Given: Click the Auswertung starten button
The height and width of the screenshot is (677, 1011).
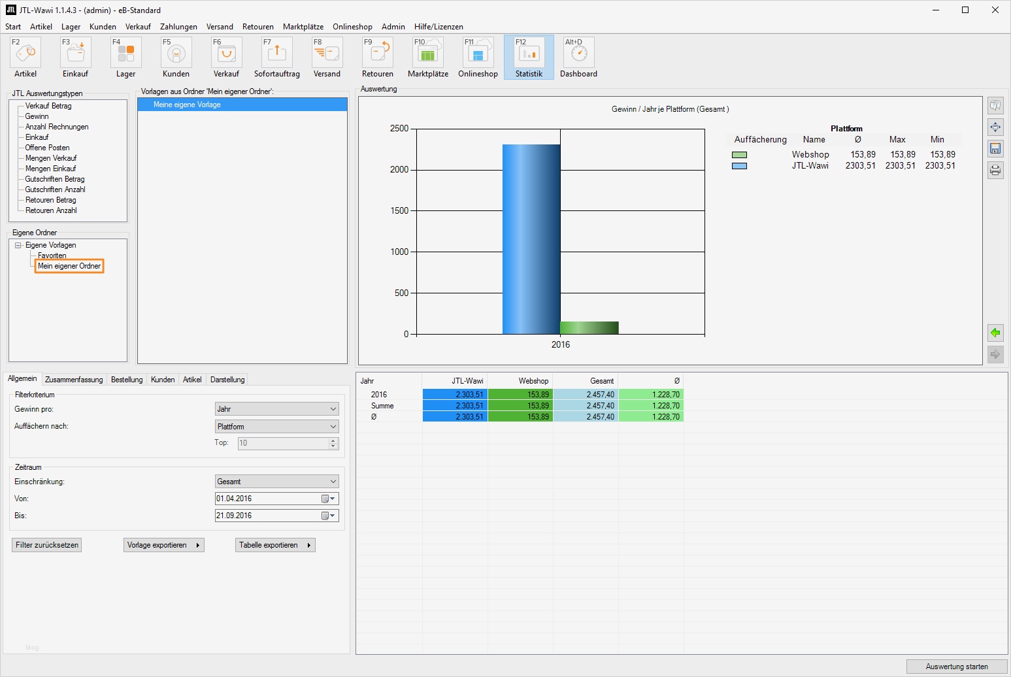Looking at the screenshot, I should (x=957, y=667).
